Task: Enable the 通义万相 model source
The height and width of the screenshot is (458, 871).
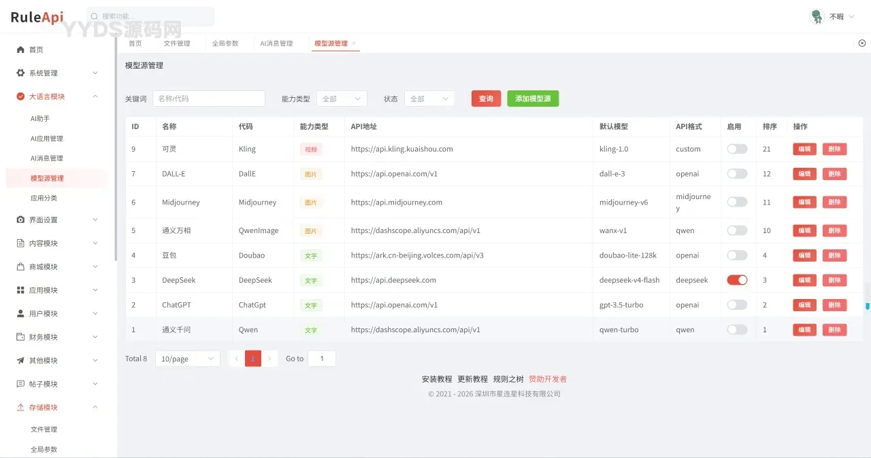Action: point(737,230)
